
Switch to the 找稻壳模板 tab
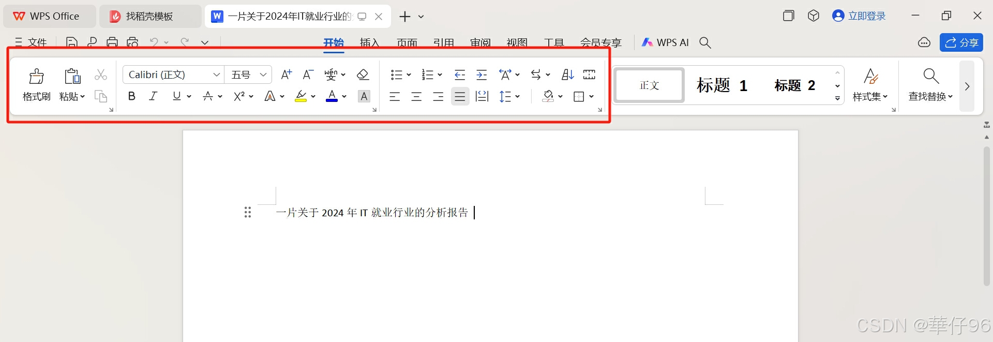click(150, 17)
